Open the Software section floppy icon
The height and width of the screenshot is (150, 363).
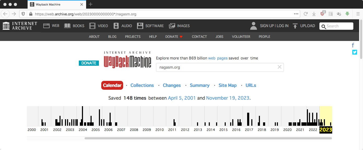pos(140,26)
